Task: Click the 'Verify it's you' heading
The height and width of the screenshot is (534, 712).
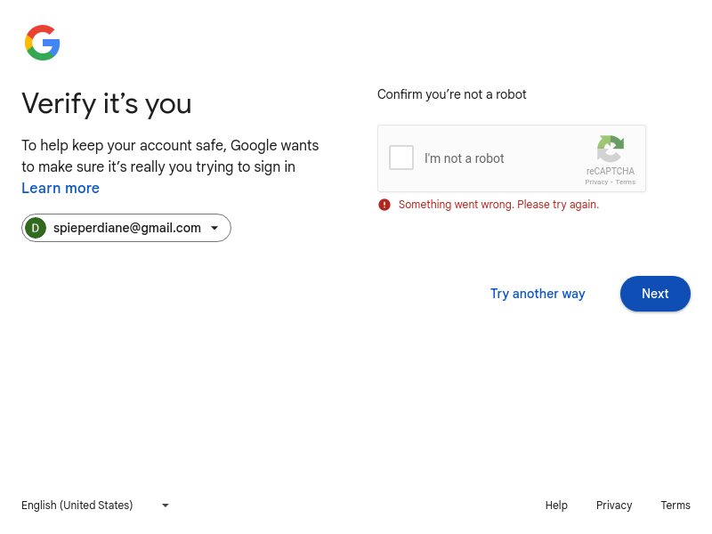Action: 107,104
